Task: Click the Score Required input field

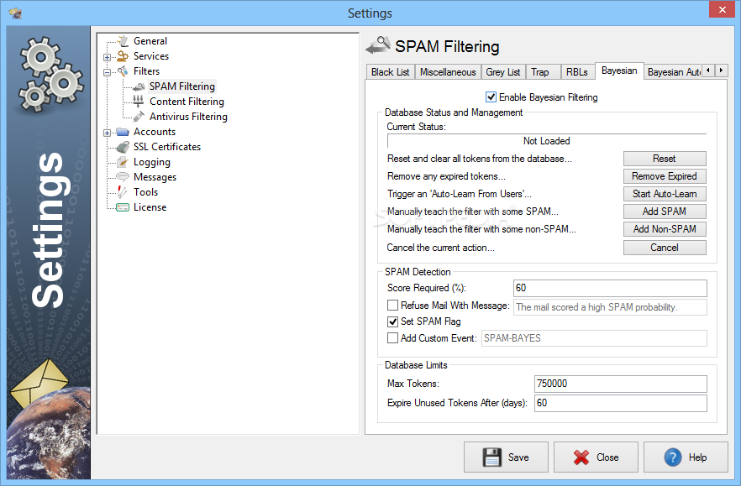Action: tap(610, 288)
